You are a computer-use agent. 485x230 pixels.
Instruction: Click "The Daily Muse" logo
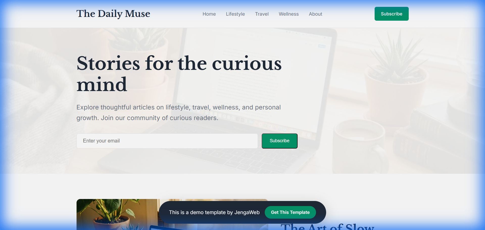(x=113, y=14)
